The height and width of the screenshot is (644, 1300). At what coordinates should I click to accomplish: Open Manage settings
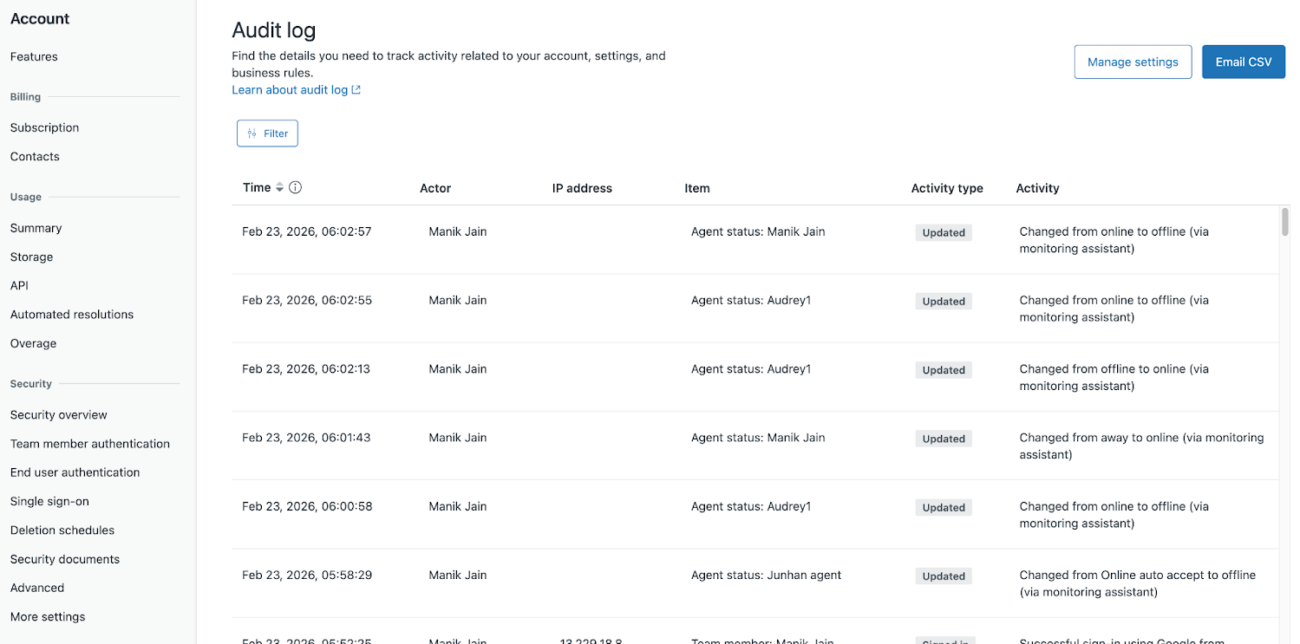pos(1132,62)
